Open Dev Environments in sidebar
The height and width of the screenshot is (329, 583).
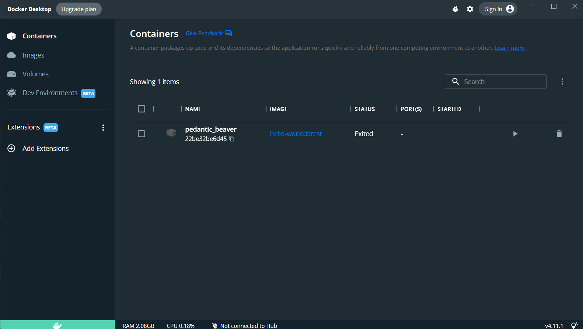pyautogui.click(x=50, y=93)
